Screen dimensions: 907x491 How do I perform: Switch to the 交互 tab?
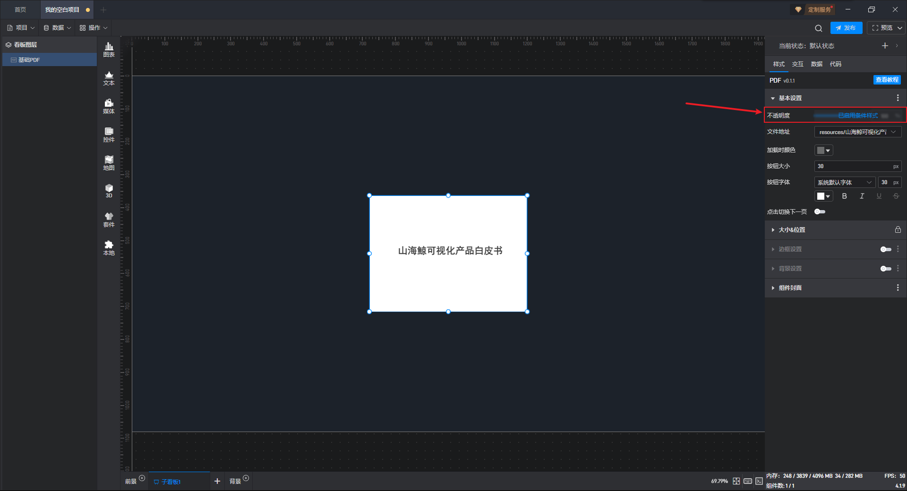tap(797, 64)
